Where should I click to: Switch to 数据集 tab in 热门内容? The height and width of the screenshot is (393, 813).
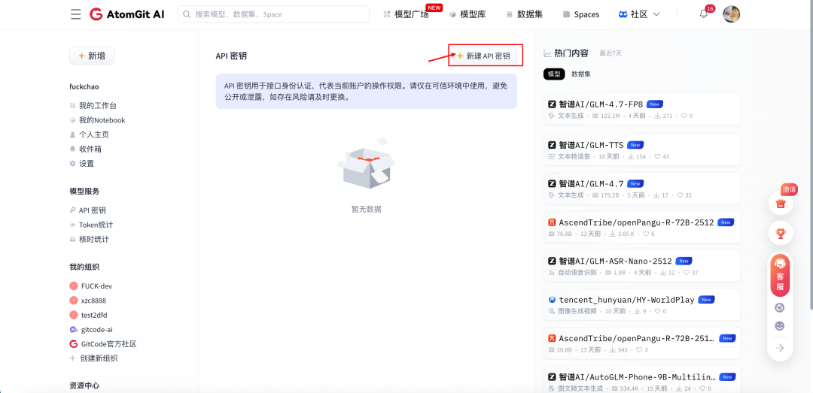pos(580,74)
